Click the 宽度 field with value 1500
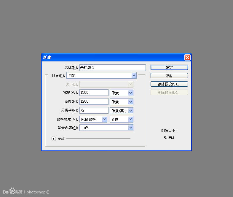Viewport: 233px width, 197px height. click(94, 93)
